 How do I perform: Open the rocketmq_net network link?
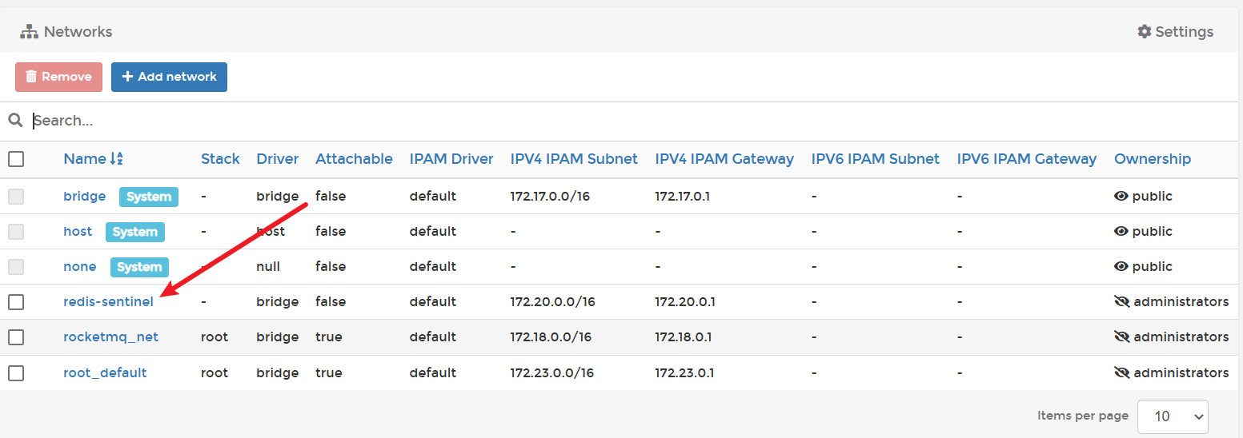110,337
